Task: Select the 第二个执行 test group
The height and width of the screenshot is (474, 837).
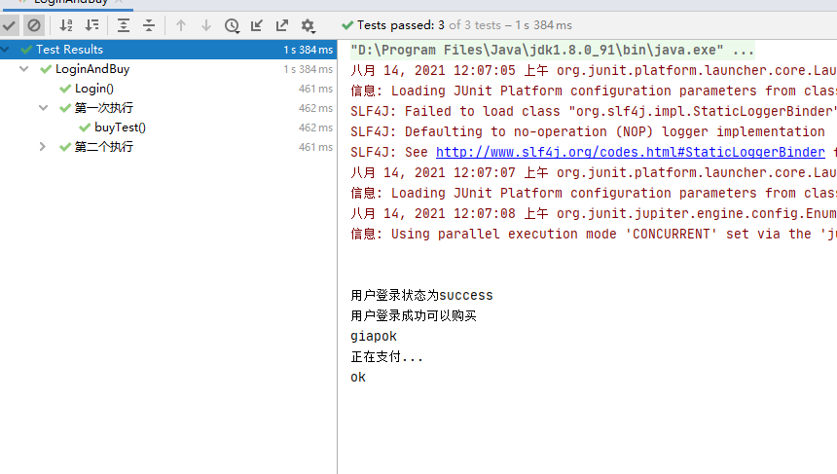Action: click(x=103, y=147)
